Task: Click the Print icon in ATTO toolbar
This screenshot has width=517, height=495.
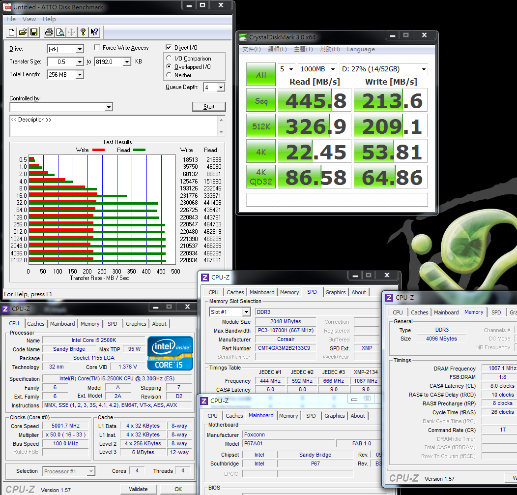Action: 49,32
